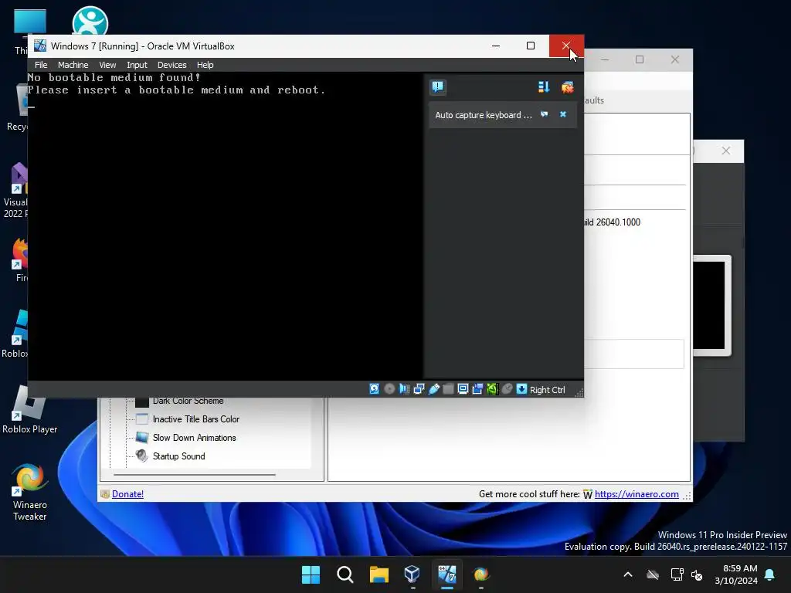Toggle the notification center icon in VM window
791x593 pixels.
(437, 87)
